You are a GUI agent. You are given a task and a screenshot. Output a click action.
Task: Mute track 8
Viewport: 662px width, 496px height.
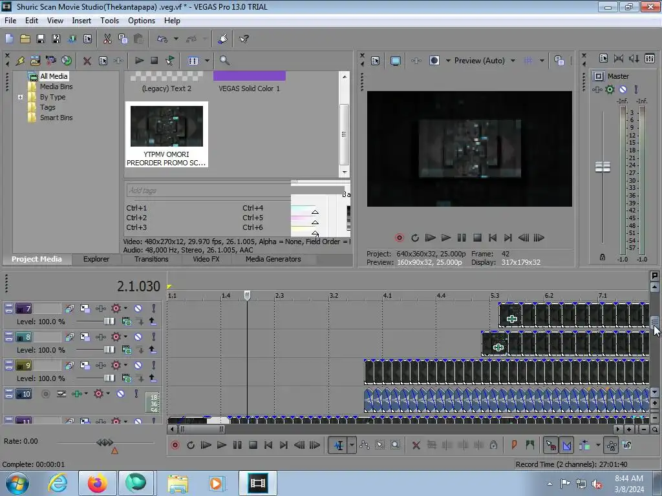point(138,337)
